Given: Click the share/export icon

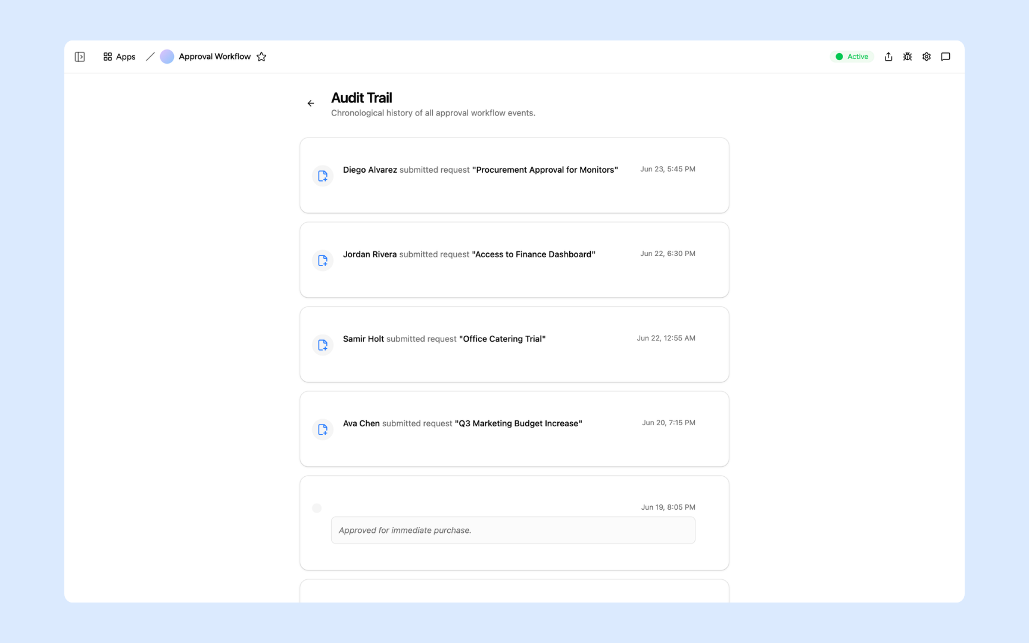Looking at the screenshot, I should point(888,57).
